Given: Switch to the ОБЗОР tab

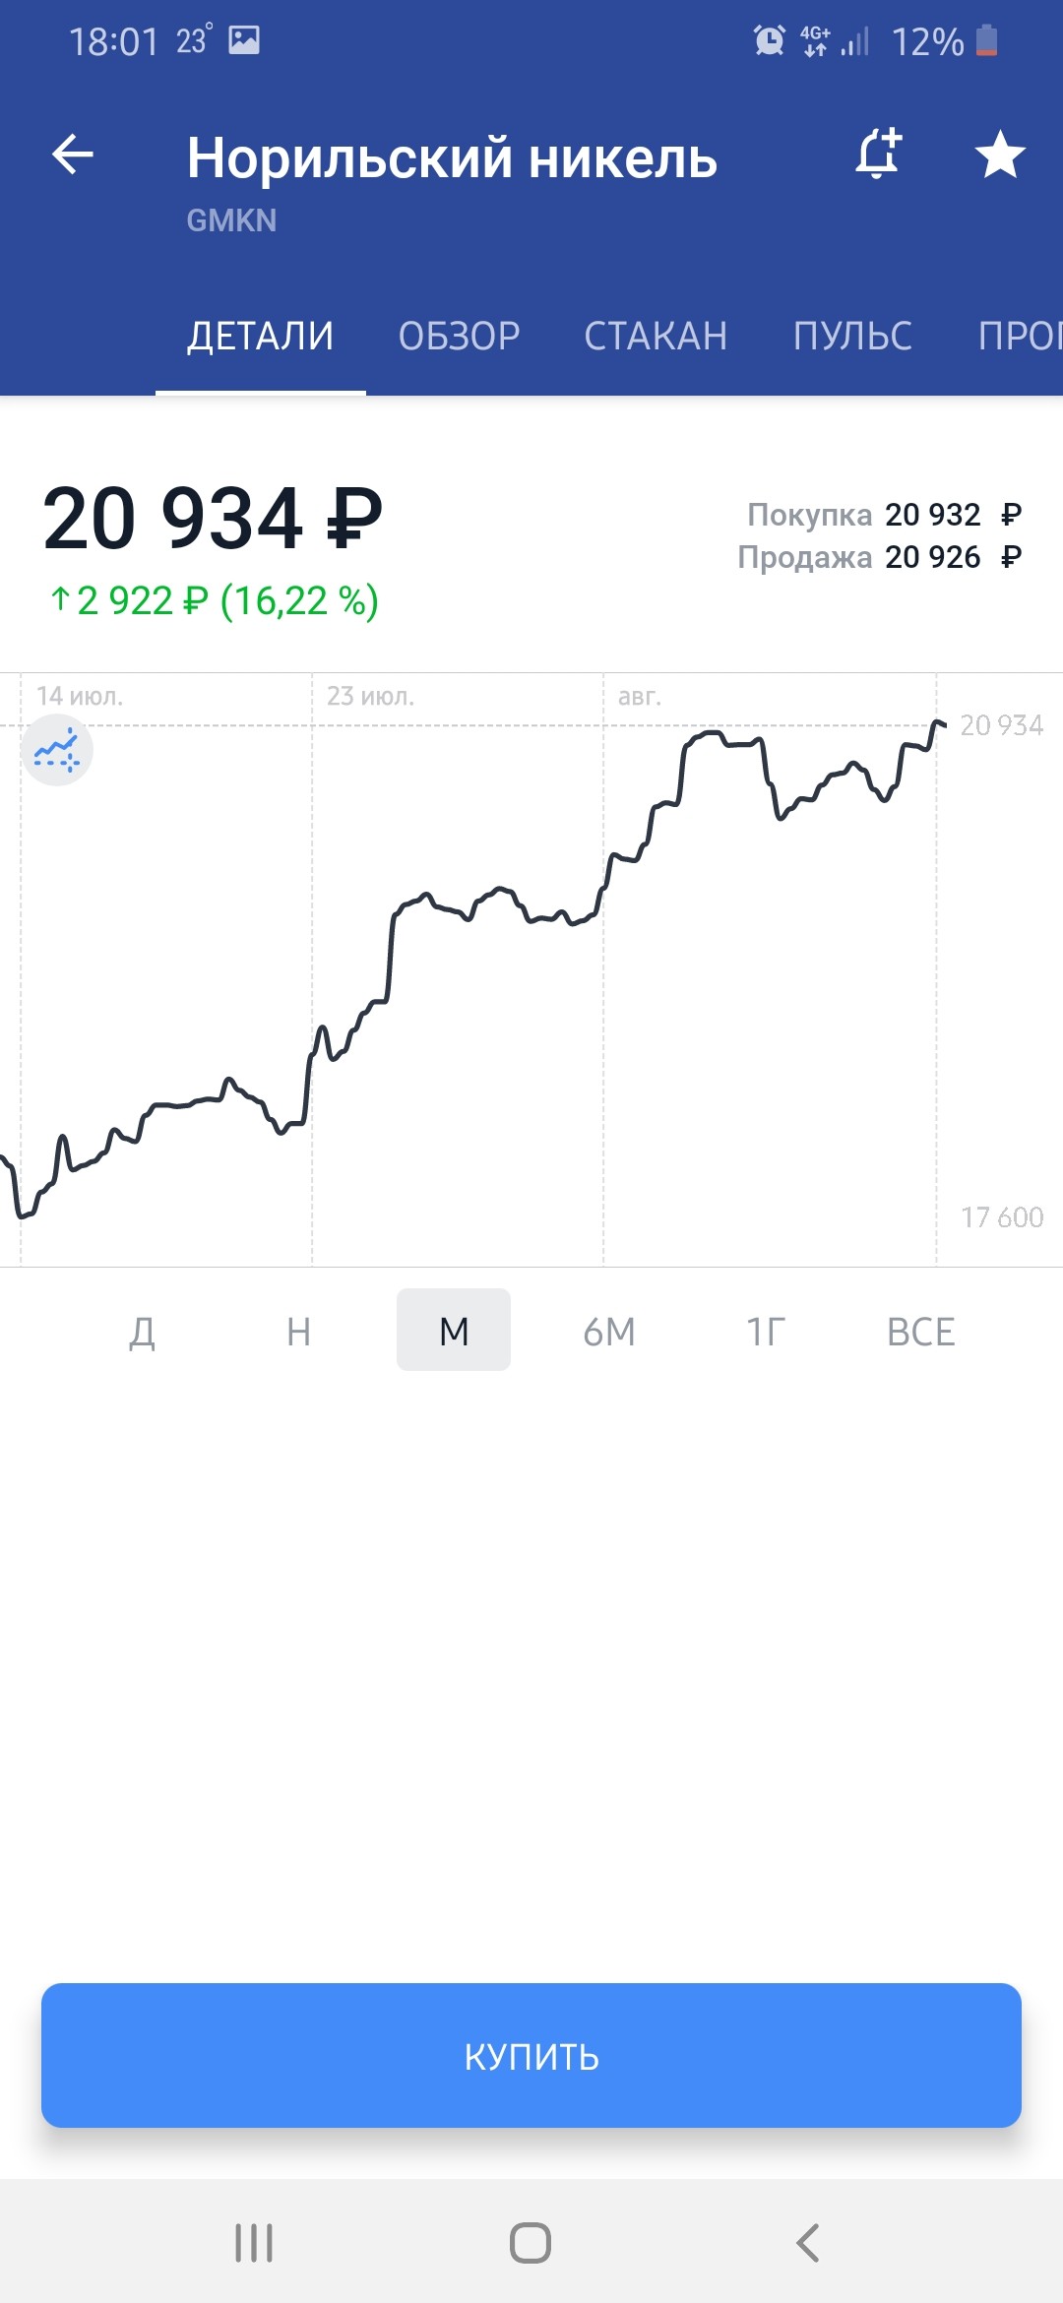Looking at the screenshot, I should (x=459, y=337).
